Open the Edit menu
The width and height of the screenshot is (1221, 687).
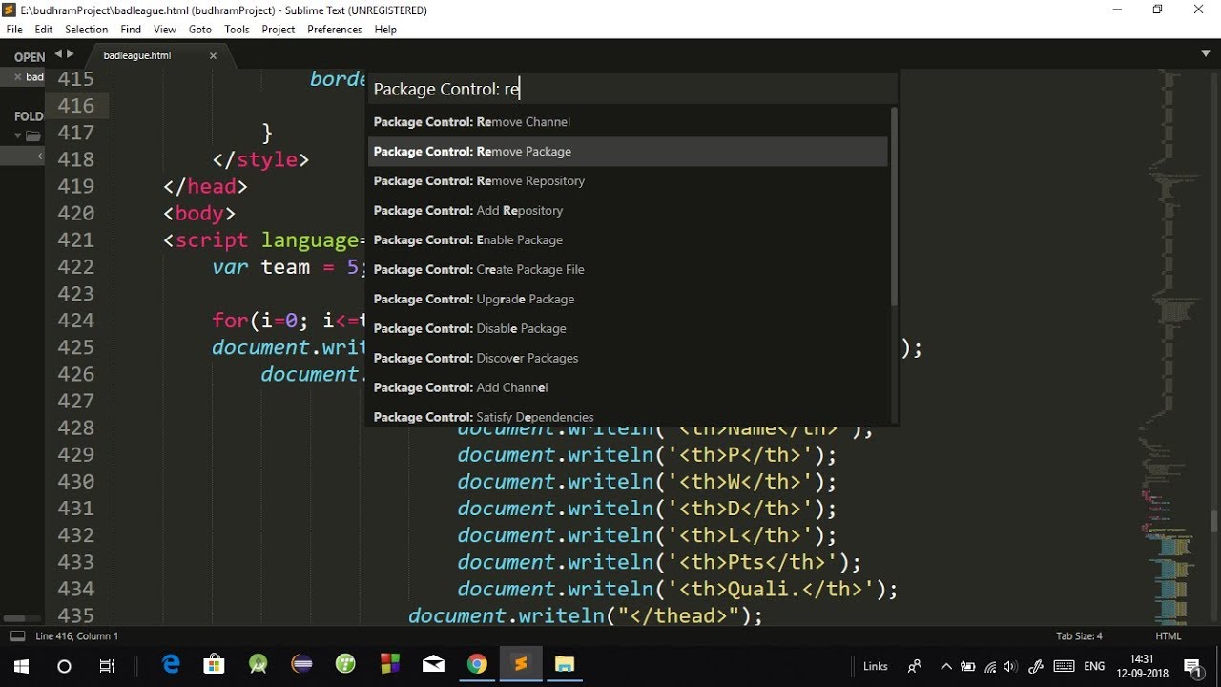tap(44, 30)
